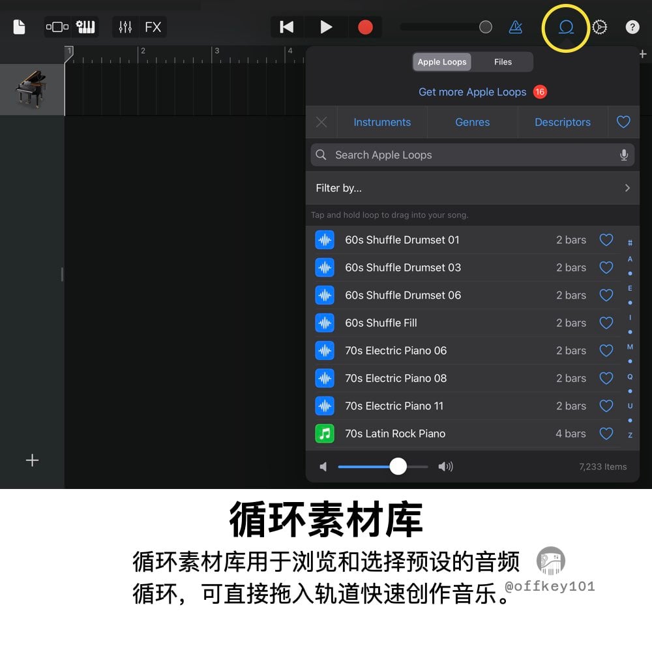Select the Tracks view icon
This screenshot has width=652, height=652.
[x=57, y=27]
